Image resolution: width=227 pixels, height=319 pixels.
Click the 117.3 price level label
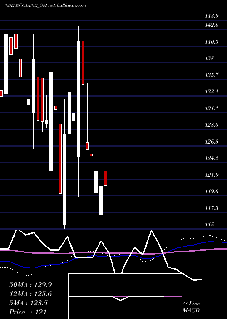(x=212, y=208)
